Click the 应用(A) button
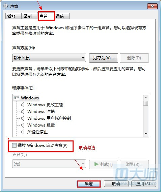The width and height of the screenshot is (161, 192). 143,184
